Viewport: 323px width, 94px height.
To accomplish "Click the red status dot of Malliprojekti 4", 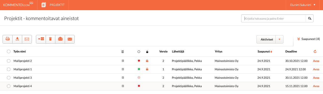I will click(139, 86).
